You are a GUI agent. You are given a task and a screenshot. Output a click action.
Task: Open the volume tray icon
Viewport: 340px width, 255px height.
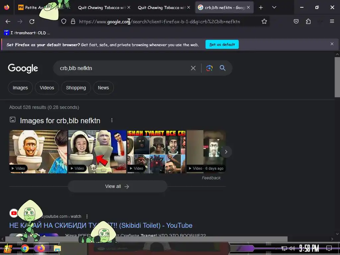292,248
